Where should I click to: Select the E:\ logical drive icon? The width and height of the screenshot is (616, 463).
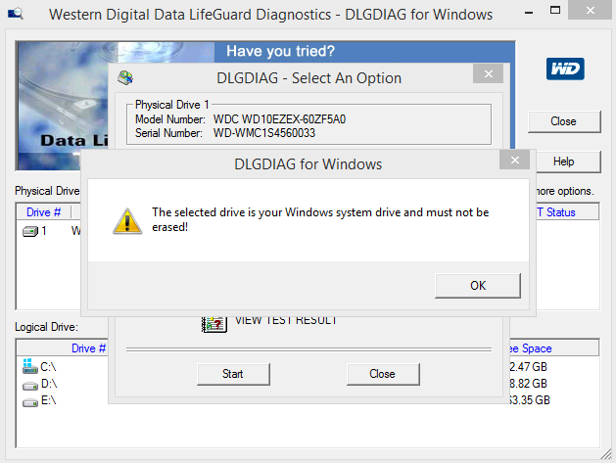tap(30, 401)
